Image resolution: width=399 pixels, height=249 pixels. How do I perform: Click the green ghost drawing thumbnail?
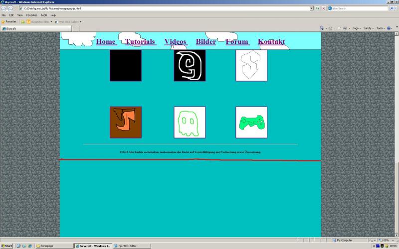(190, 122)
